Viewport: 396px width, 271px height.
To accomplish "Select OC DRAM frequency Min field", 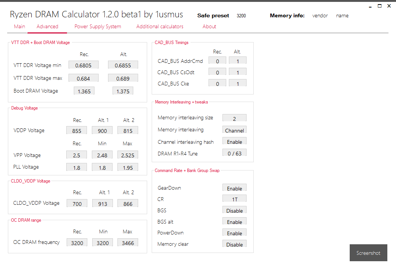I will (x=102, y=242).
